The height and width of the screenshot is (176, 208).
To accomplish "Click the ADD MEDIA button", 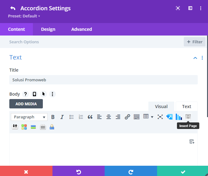I will click(26, 104).
